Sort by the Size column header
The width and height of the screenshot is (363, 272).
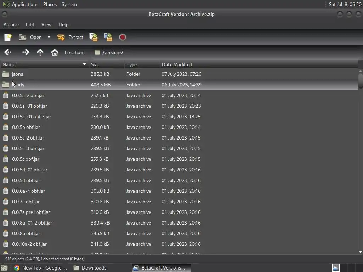pos(106,64)
